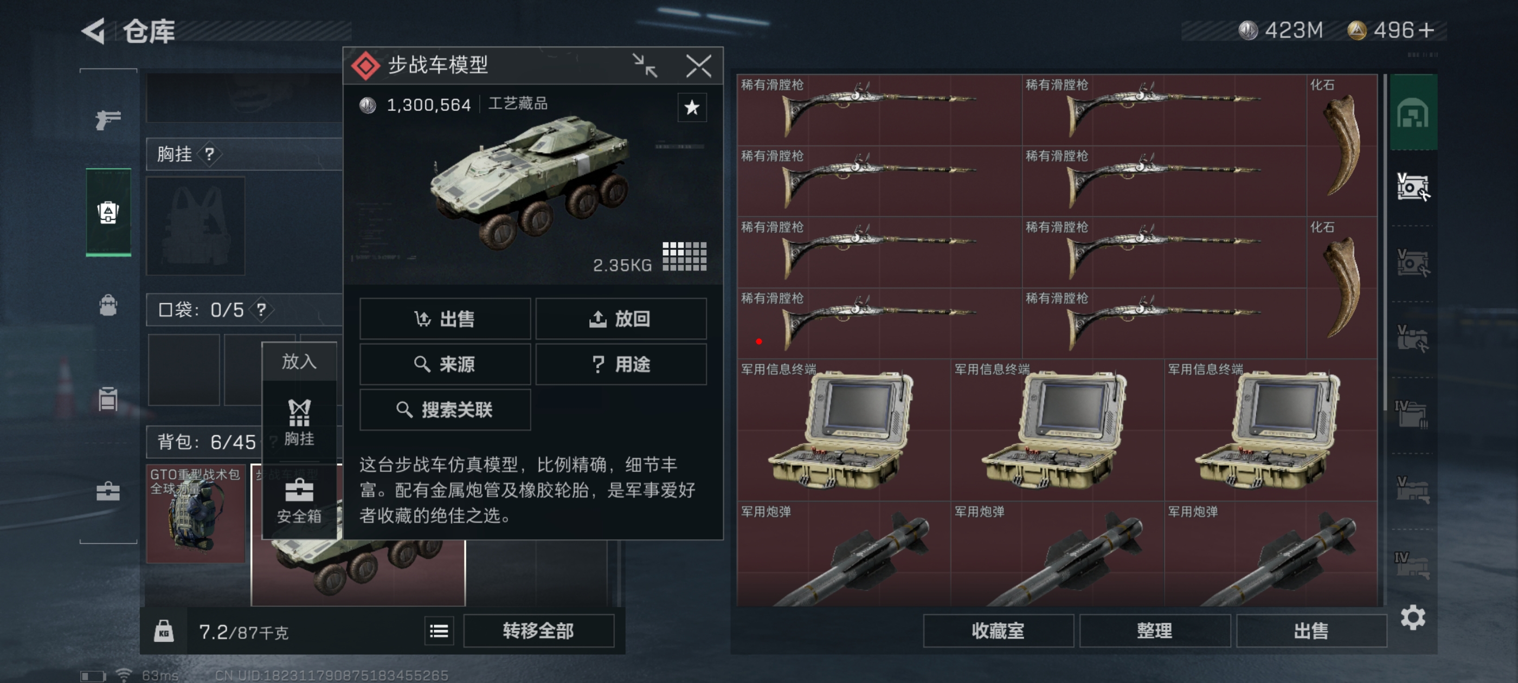Show help for 口袋 pocket slots
Screen dimensions: 1518x683
click(x=261, y=310)
